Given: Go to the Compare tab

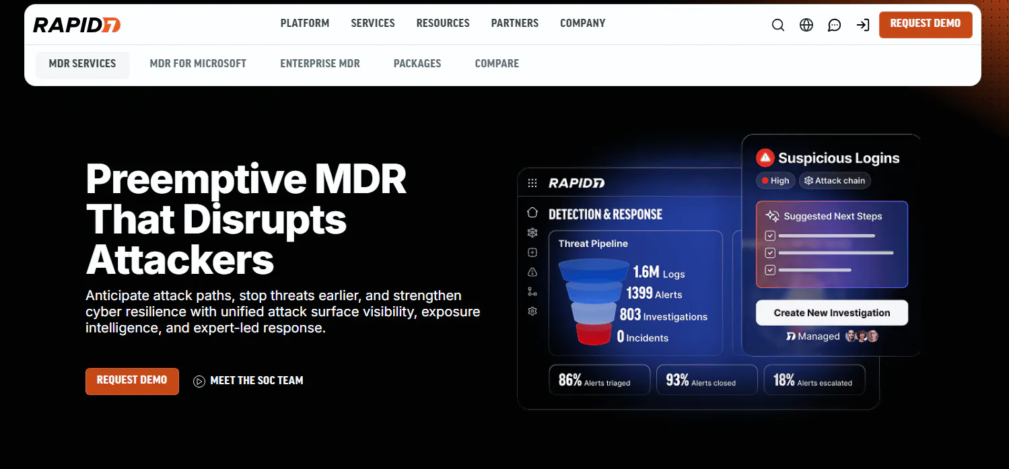Looking at the screenshot, I should pos(497,64).
